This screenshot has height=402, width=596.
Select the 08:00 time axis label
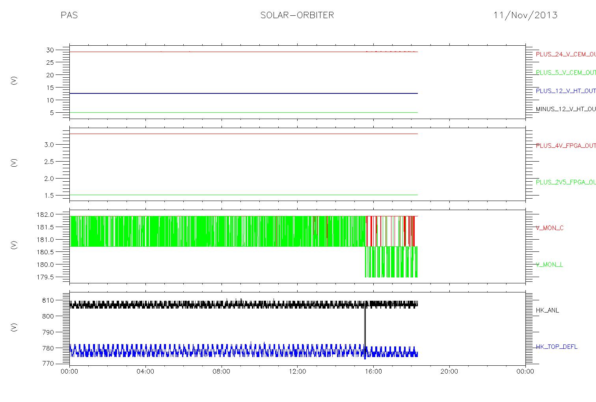(222, 372)
